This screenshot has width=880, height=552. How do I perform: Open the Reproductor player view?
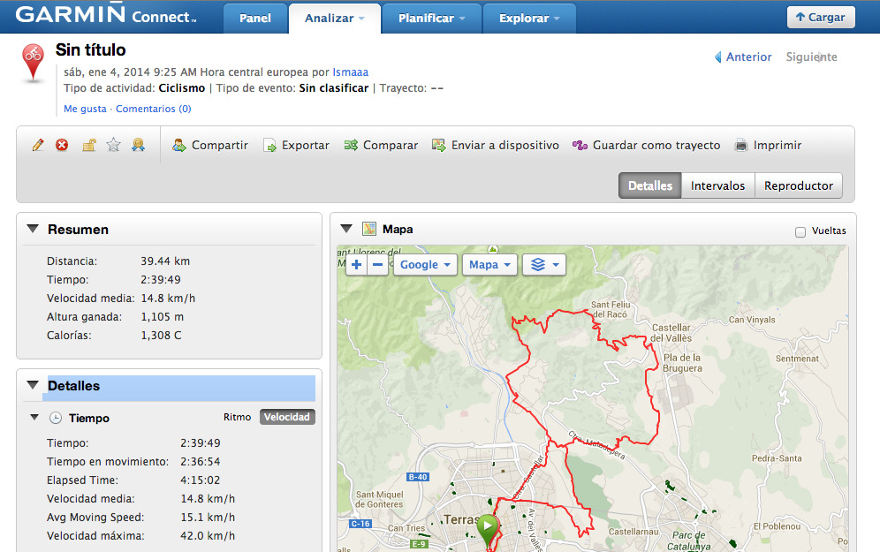(798, 186)
